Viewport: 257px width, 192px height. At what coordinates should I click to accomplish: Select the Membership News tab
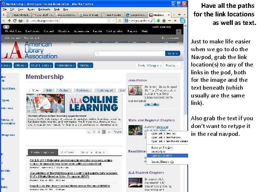click(42, 152)
